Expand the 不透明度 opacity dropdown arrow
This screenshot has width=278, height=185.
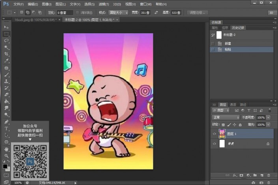point(269,118)
